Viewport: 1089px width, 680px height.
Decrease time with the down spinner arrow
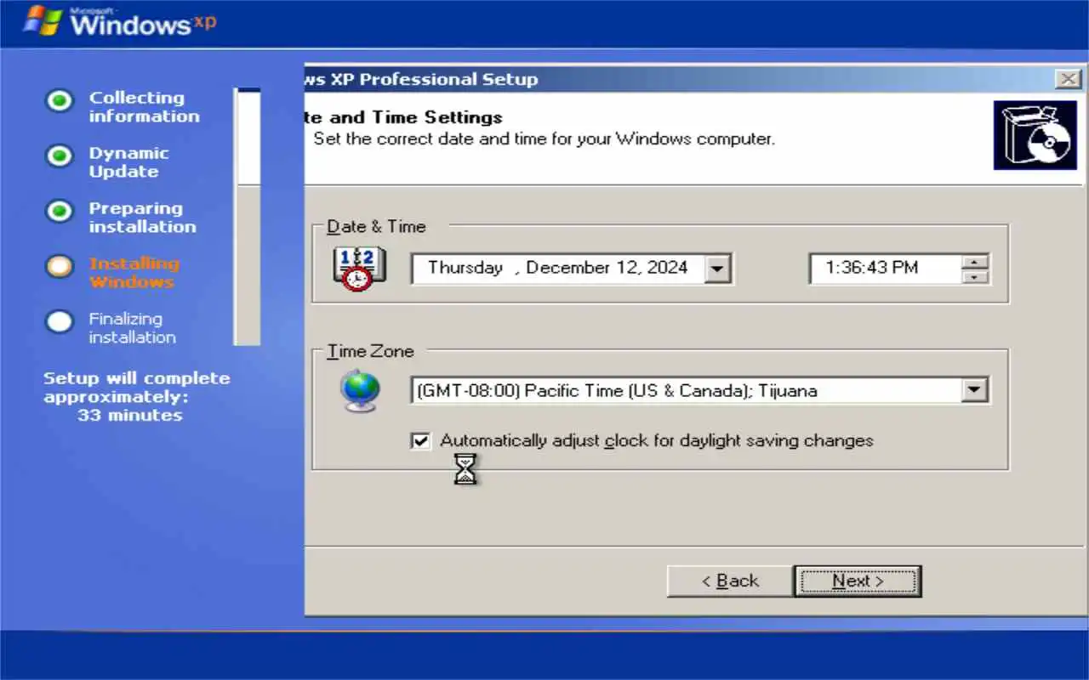(x=975, y=276)
